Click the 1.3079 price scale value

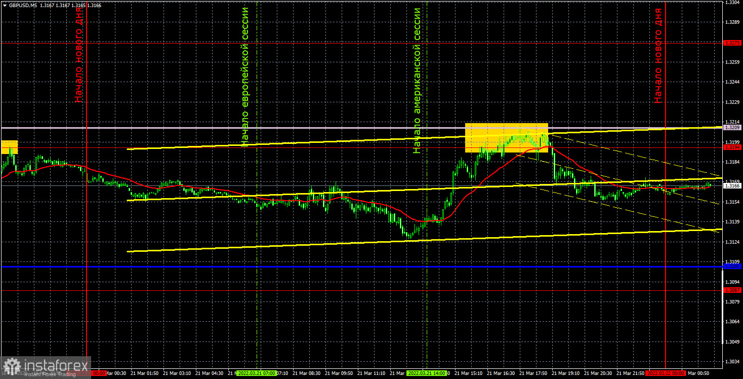point(732,301)
